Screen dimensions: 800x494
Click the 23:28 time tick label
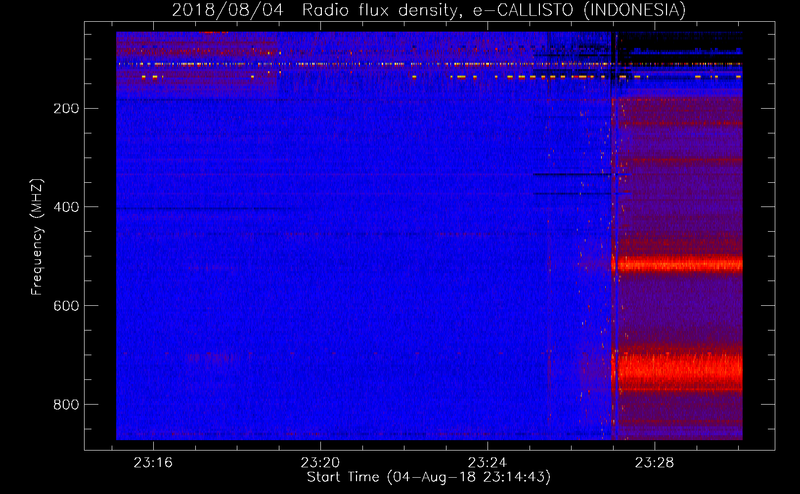[655, 463]
